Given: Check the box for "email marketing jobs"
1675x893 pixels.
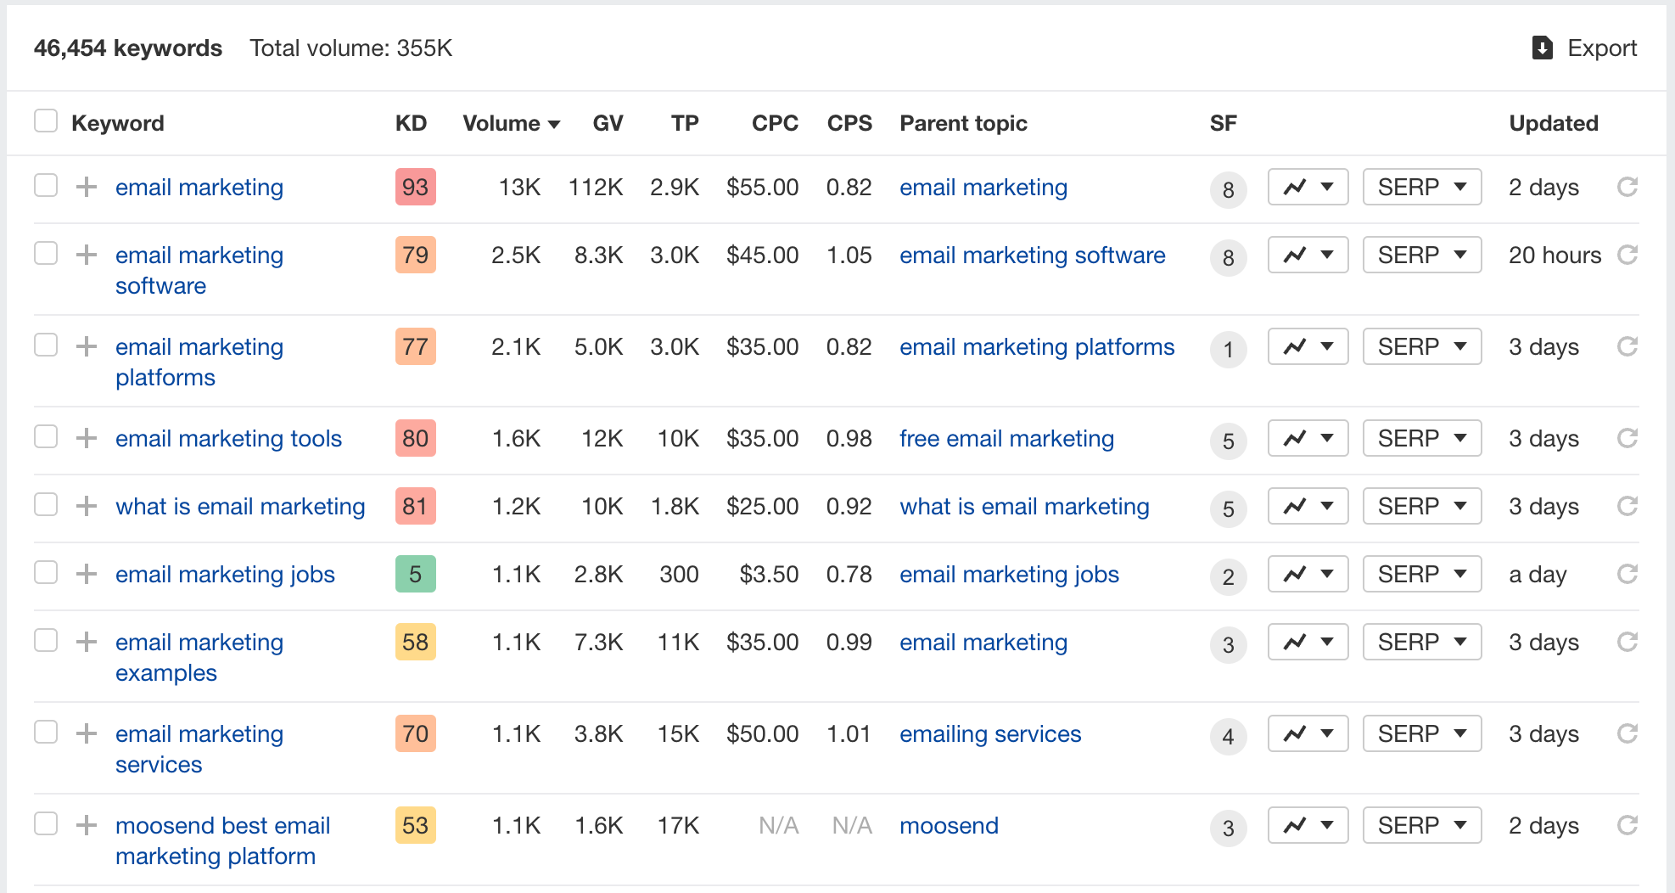Looking at the screenshot, I should (x=46, y=573).
